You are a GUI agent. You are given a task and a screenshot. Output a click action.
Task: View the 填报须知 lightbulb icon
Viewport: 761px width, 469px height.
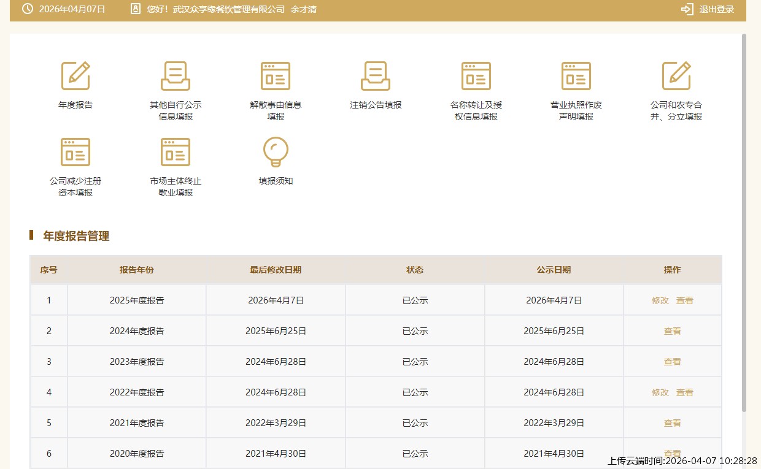(x=276, y=152)
